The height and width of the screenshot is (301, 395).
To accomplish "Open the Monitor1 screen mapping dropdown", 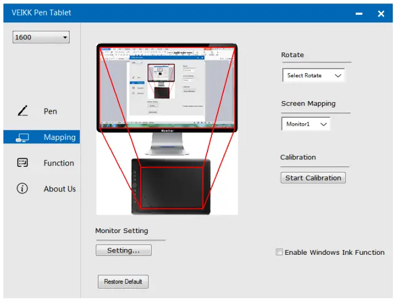I will [306, 124].
